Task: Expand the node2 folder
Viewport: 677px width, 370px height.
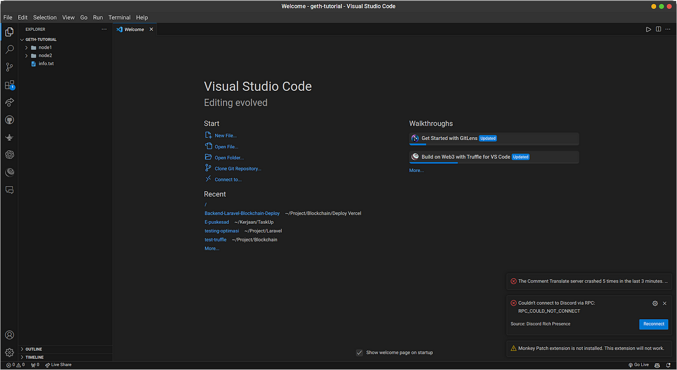Action: [x=45, y=56]
